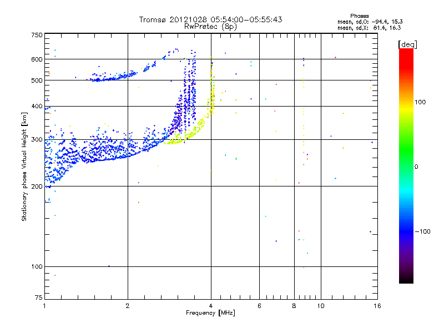Click the y-axis tick label '750'
Image resolution: width=444 pixels, height=333 pixels.
[37, 35]
